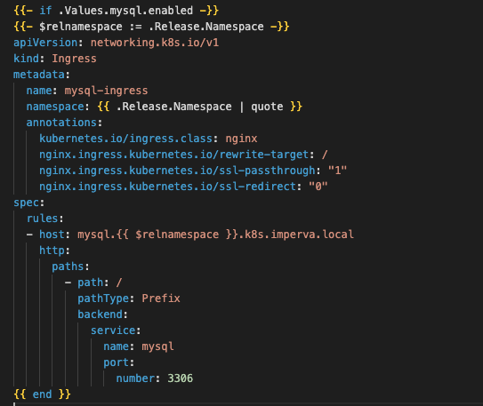This screenshot has width=483, height=406.
Task: Click the "spec" key
Action: [x=26, y=203]
